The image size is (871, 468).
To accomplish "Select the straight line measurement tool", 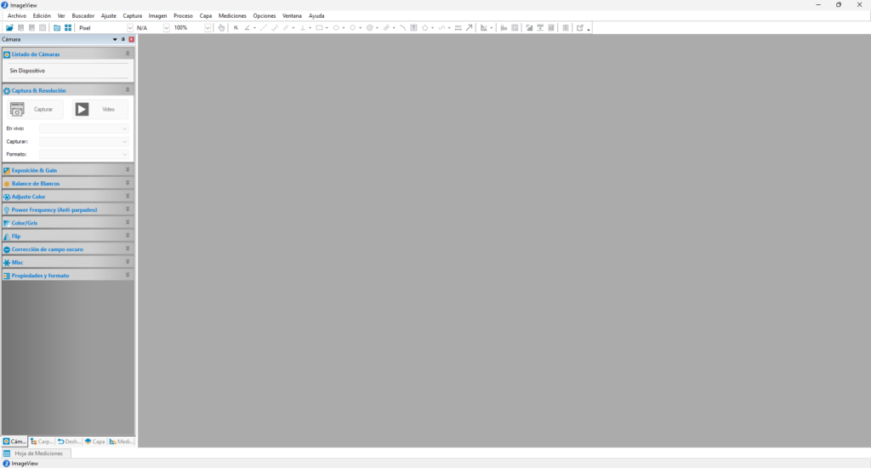I will coord(264,28).
